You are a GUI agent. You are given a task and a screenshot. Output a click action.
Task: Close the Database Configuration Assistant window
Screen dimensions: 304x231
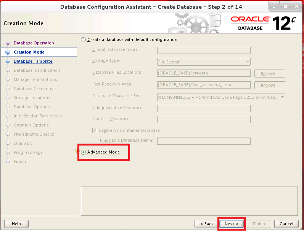[295, 7]
